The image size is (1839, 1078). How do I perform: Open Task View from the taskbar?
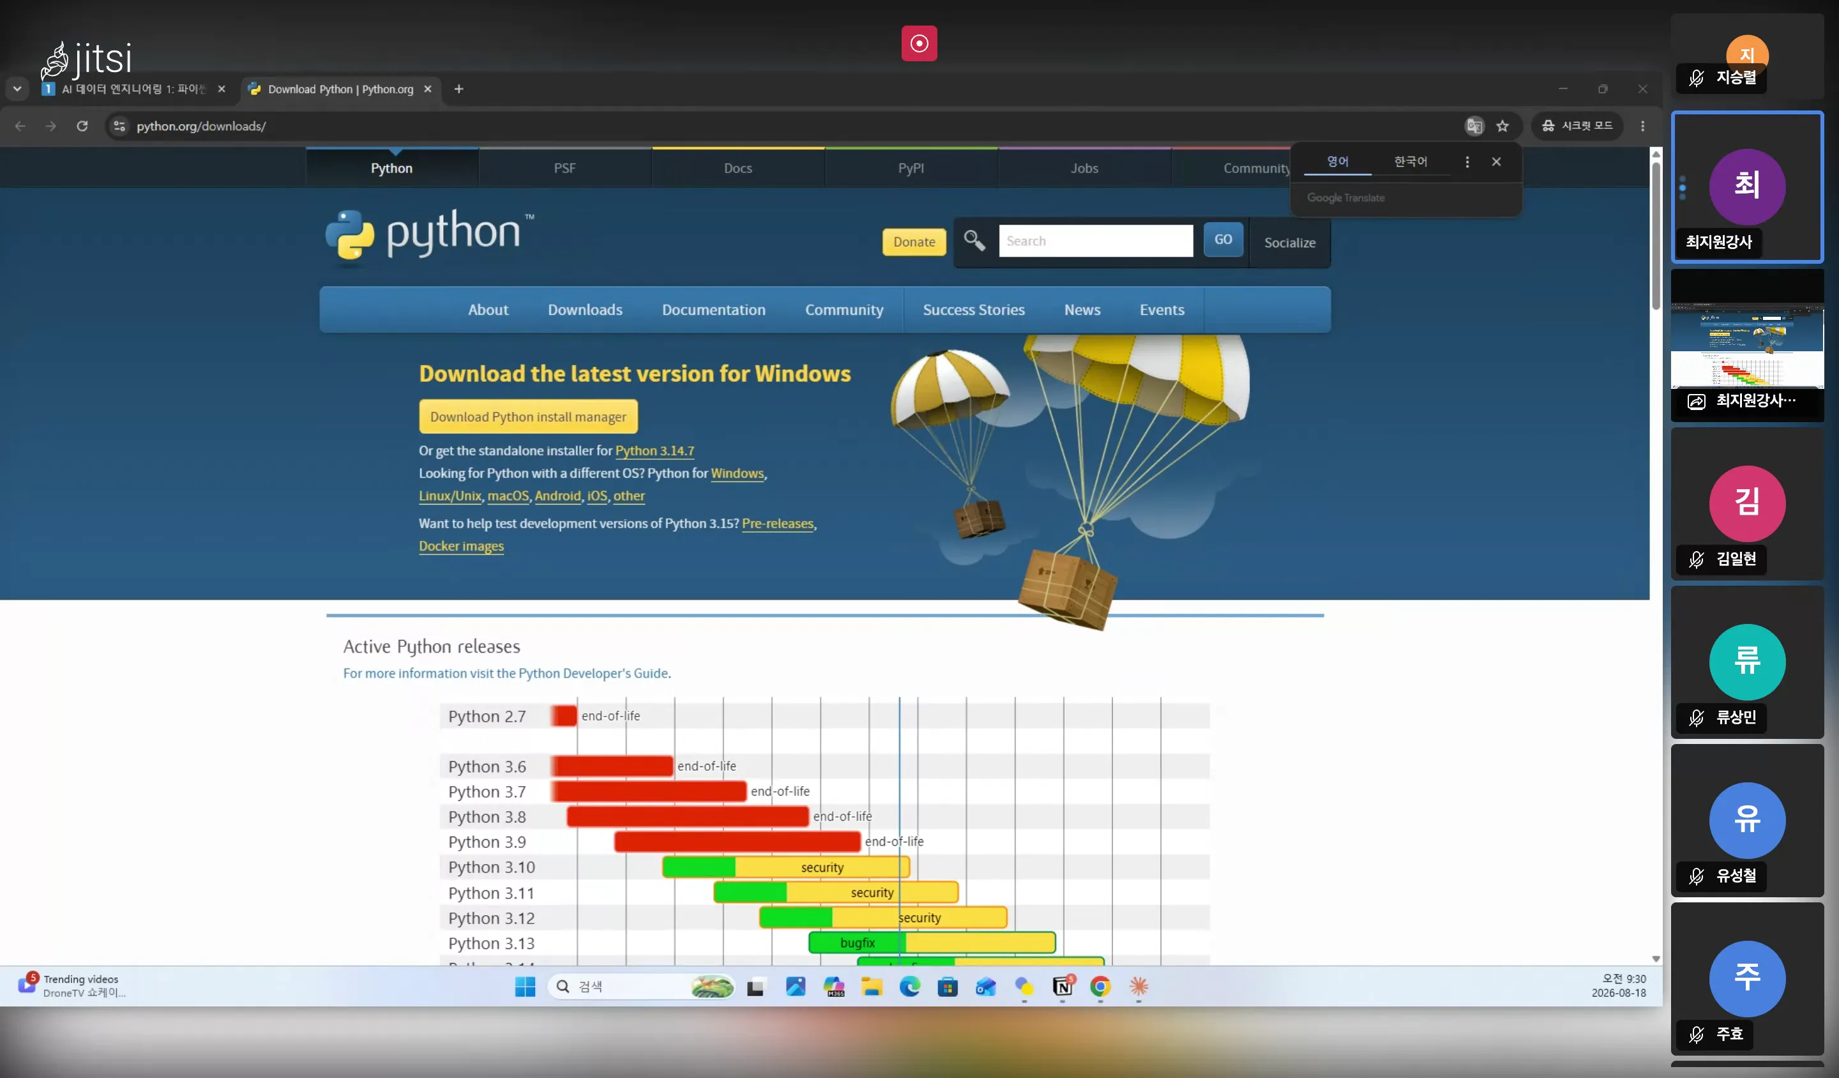pos(755,987)
